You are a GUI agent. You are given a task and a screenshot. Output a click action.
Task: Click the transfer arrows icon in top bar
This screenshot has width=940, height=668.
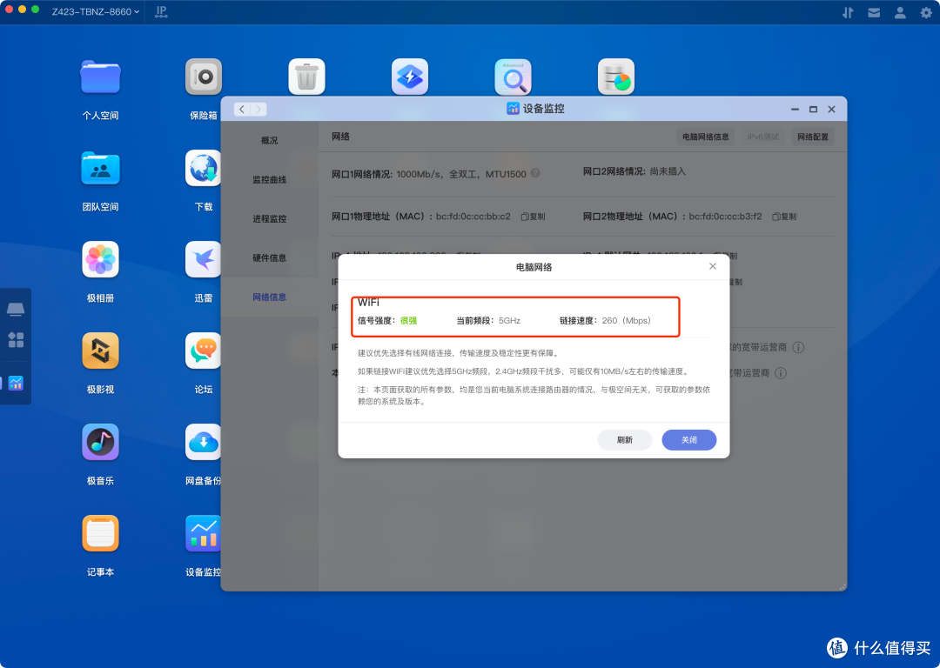pyautogui.click(x=848, y=12)
